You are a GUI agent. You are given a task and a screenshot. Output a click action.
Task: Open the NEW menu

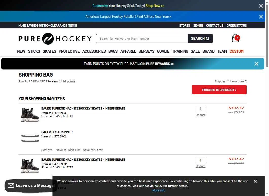click(x=21, y=51)
